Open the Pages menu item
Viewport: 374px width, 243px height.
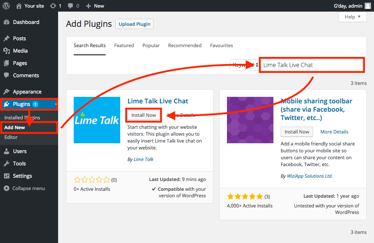tap(20, 63)
